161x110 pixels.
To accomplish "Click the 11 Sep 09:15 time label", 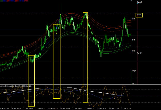I will 53,108.
